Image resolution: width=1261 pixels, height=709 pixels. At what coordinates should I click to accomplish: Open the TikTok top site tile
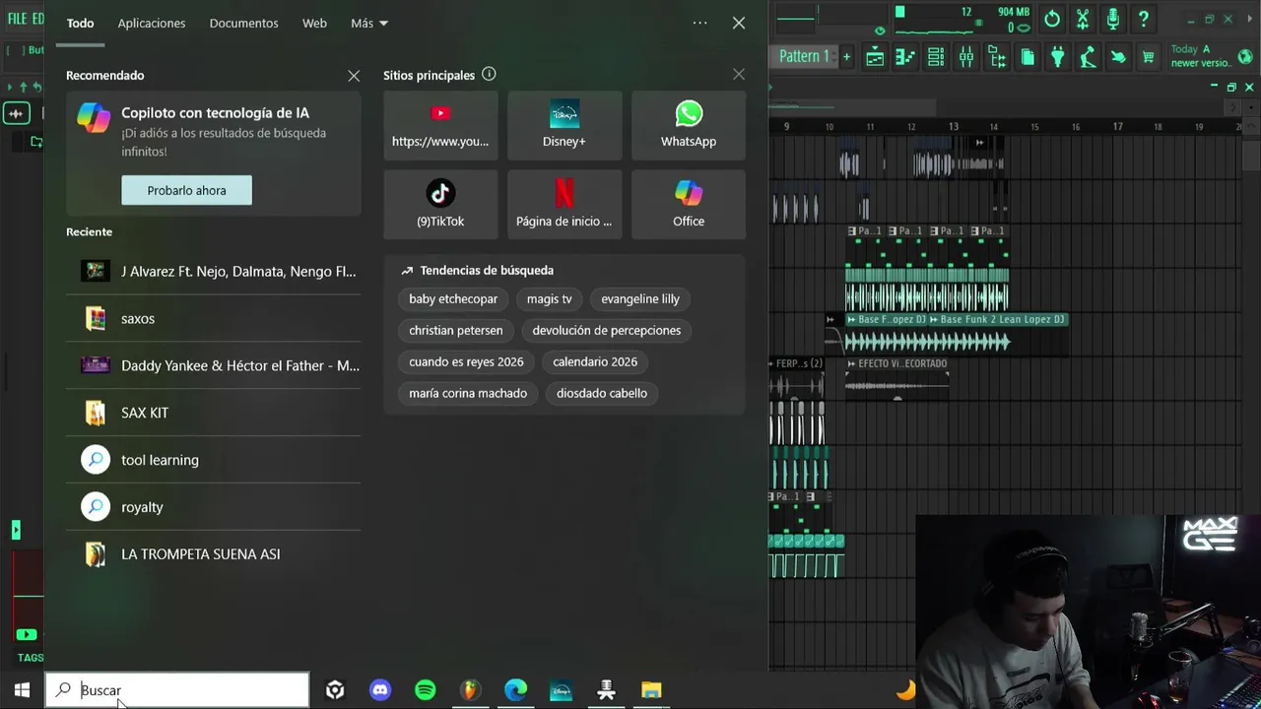click(440, 205)
